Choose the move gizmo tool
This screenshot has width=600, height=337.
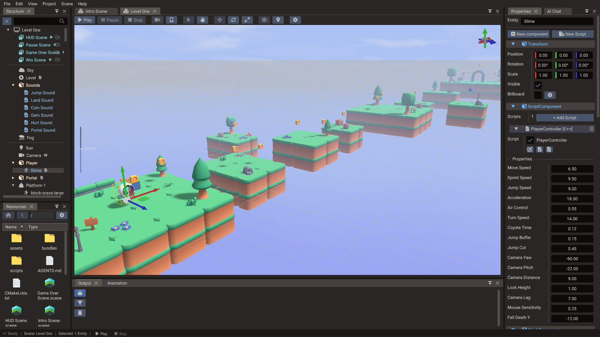[220, 20]
